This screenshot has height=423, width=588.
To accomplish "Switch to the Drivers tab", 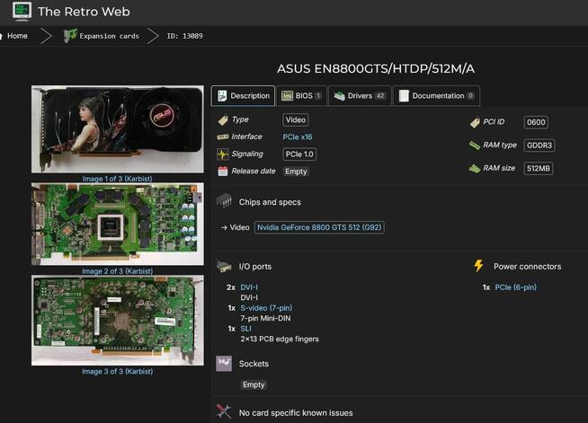I will click(x=360, y=96).
